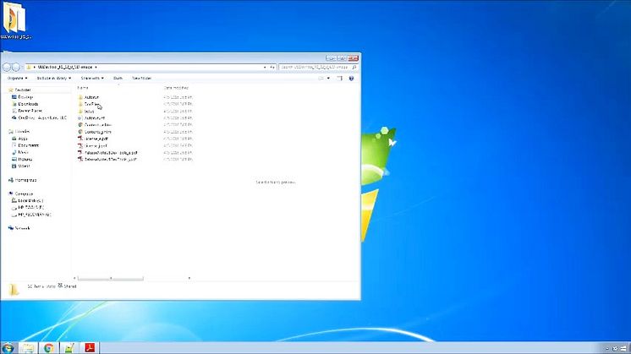The image size is (631, 354).
Task: Click the Network icon in the sidebar
Action: [11, 228]
